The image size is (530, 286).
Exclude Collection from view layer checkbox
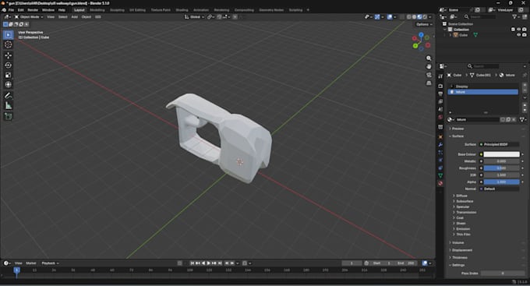click(513, 30)
